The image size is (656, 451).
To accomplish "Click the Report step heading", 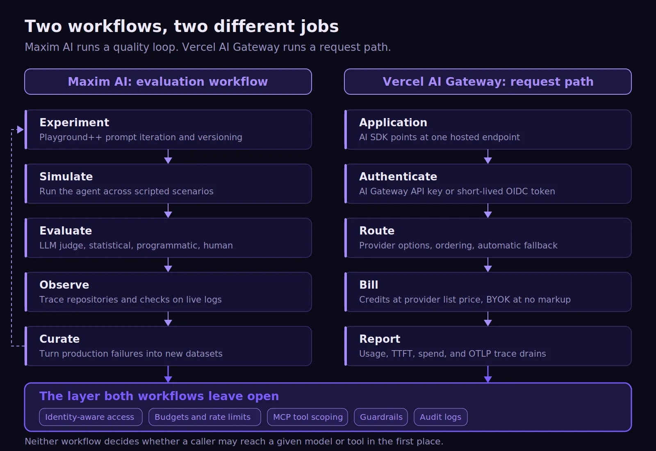I will [380, 339].
